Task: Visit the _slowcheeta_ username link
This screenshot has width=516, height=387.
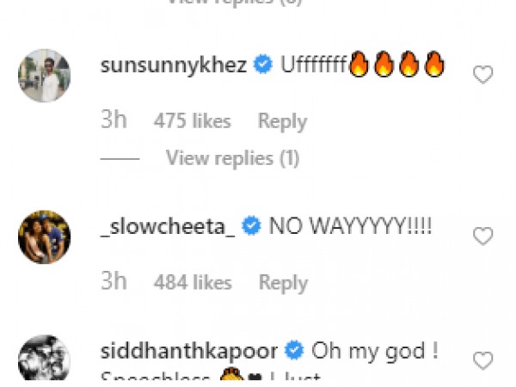Action: [x=166, y=227]
